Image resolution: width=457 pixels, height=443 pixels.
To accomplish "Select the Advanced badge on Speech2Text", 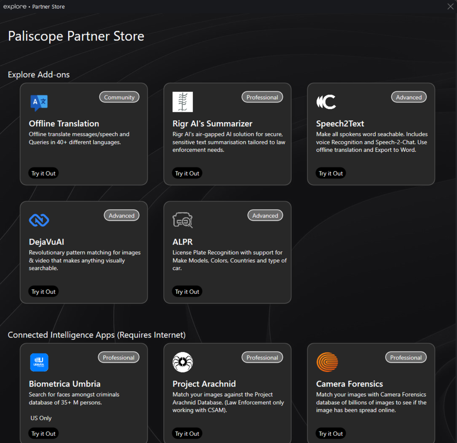I will pos(409,97).
